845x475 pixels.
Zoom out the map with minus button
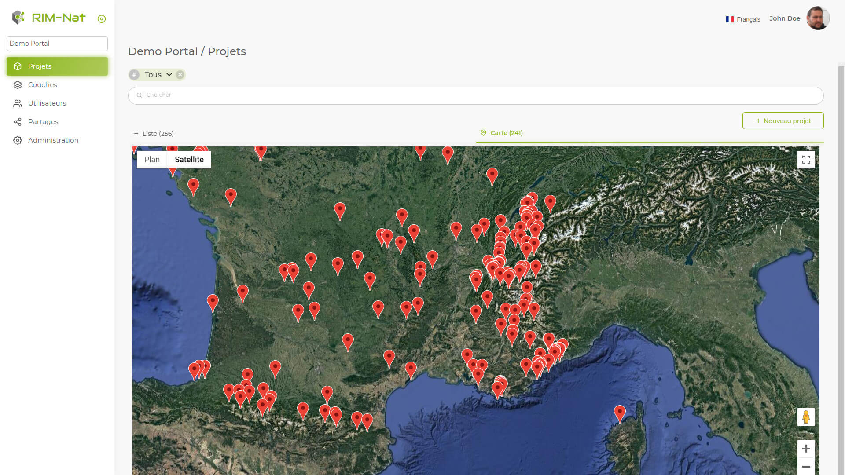point(806,467)
